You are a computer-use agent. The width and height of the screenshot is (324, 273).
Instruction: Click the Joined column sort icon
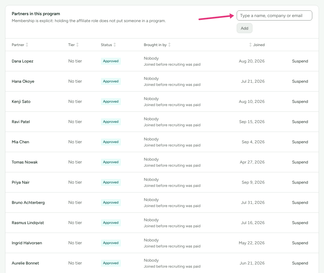(x=251, y=45)
